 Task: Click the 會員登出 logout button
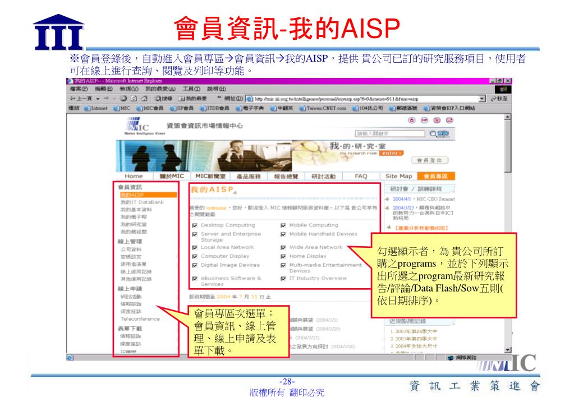429,160
